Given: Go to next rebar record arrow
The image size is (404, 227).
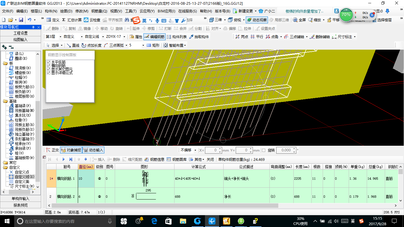Looking at the screenshot, I should pyautogui.click(x=64, y=159).
